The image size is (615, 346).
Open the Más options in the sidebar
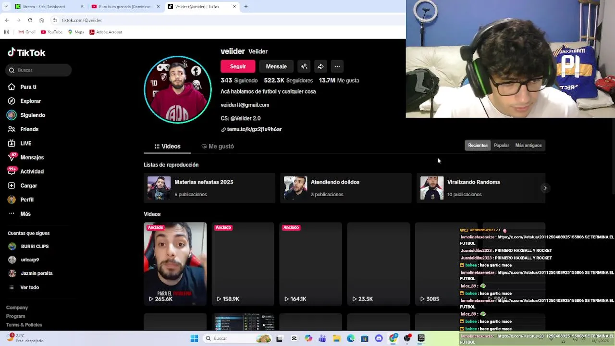(19, 214)
